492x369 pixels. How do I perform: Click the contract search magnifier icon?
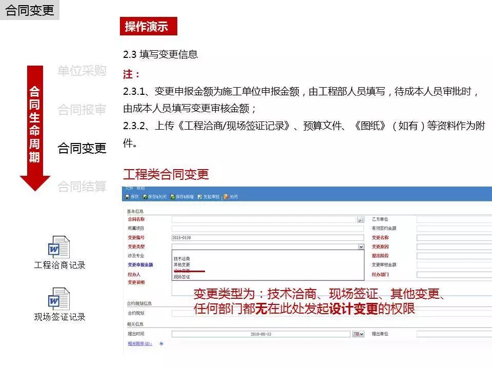pos(361,220)
